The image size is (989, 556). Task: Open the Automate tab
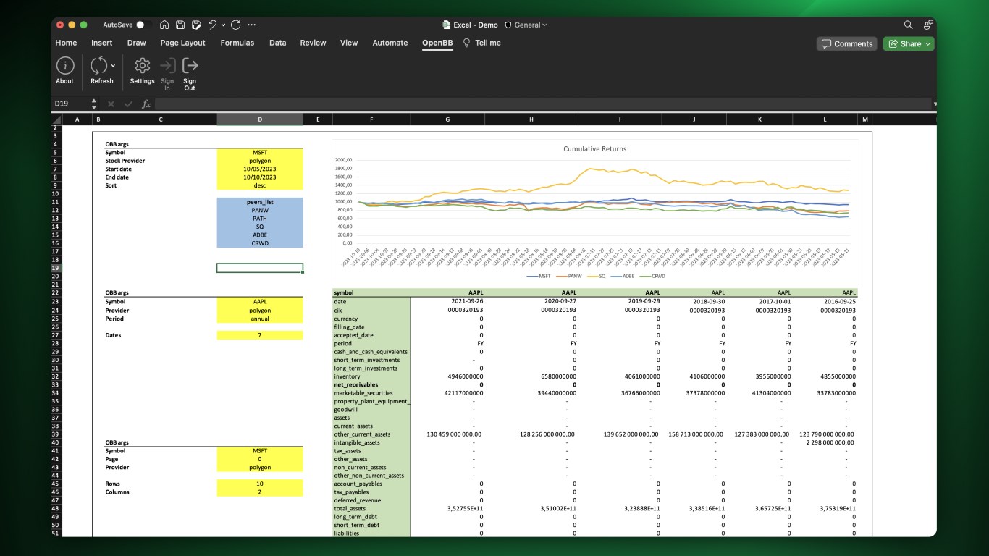click(x=390, y=43)
